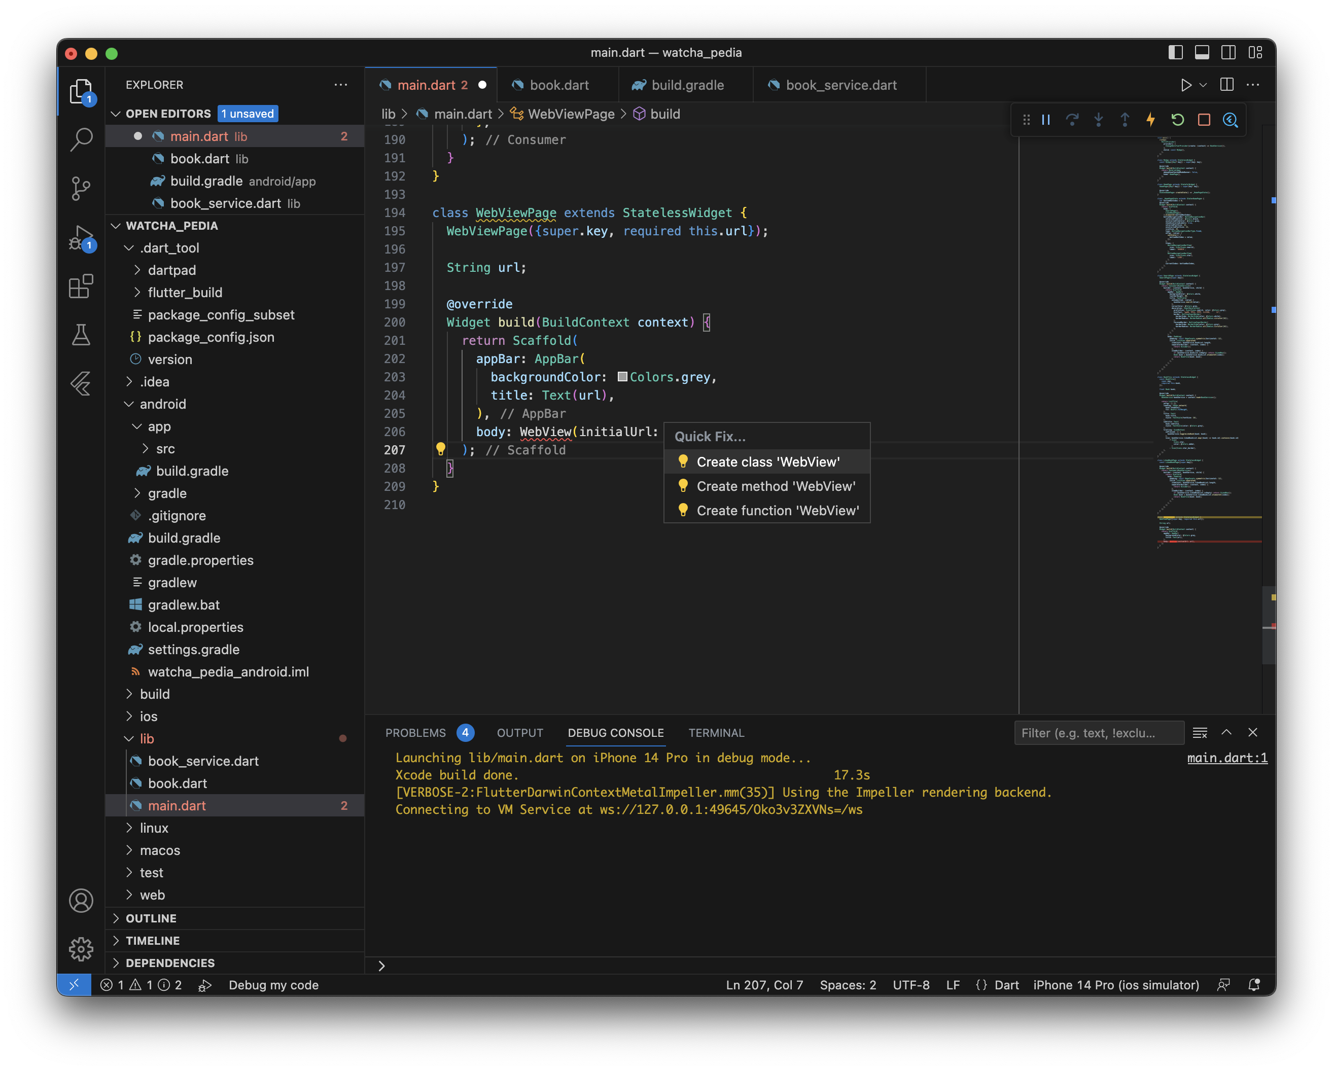The width and height of the screenshot is (1333, 1071).
Task: Open the run options dropdown arrow
Action: (1203, 85)
